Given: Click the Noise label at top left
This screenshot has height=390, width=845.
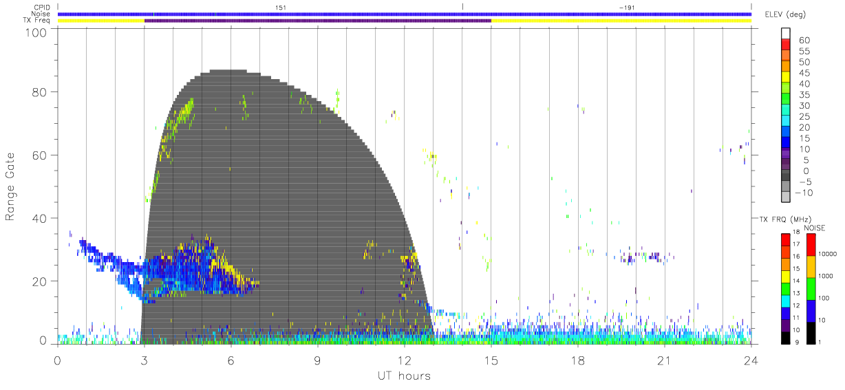Looking at the screenshot, I should click(41, 14).
